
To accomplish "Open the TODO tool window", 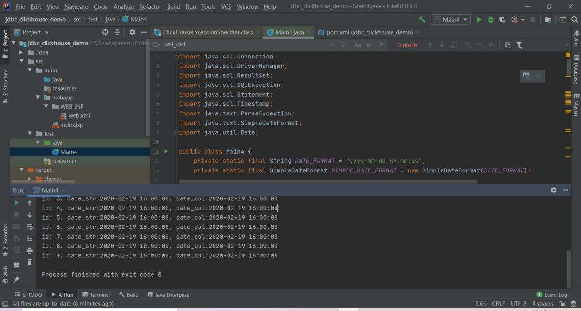I will coord(29,295).
